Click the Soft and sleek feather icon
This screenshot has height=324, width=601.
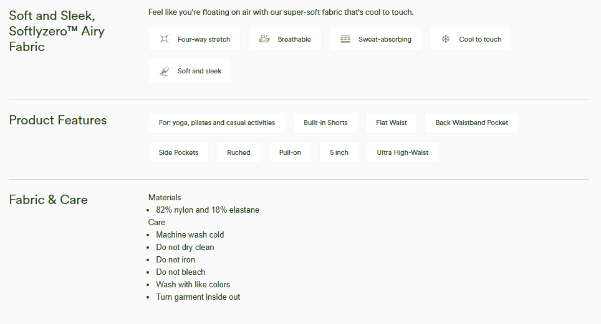164,71
